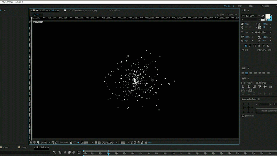Align layers to top edge
Screen dimensions: 277x156
click(259, 86)
